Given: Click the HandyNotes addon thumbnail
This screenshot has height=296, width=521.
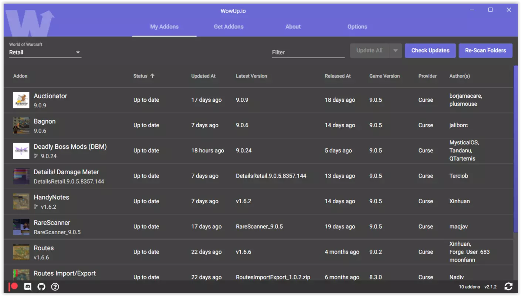Looking at the screenshot, I should tap(21, 202).
